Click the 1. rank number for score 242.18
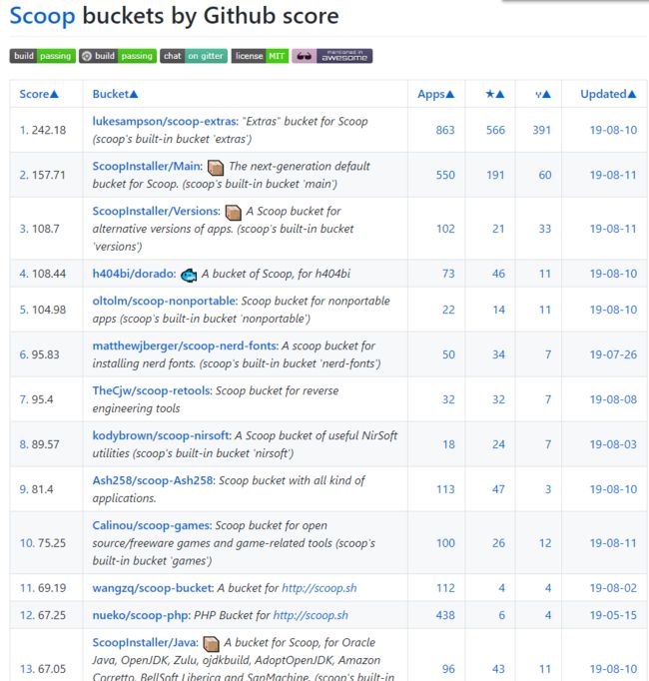 (24, 130)
